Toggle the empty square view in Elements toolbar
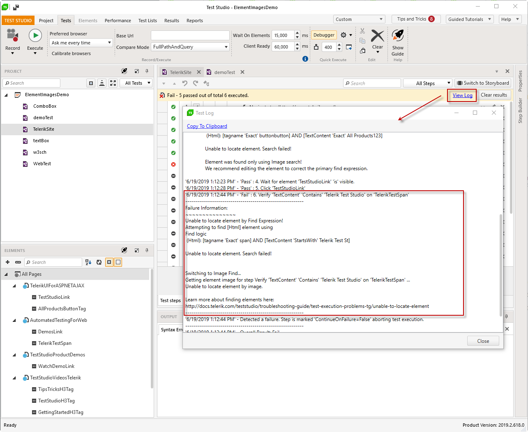Screen dimensions: 528x432 pos(118,262)
